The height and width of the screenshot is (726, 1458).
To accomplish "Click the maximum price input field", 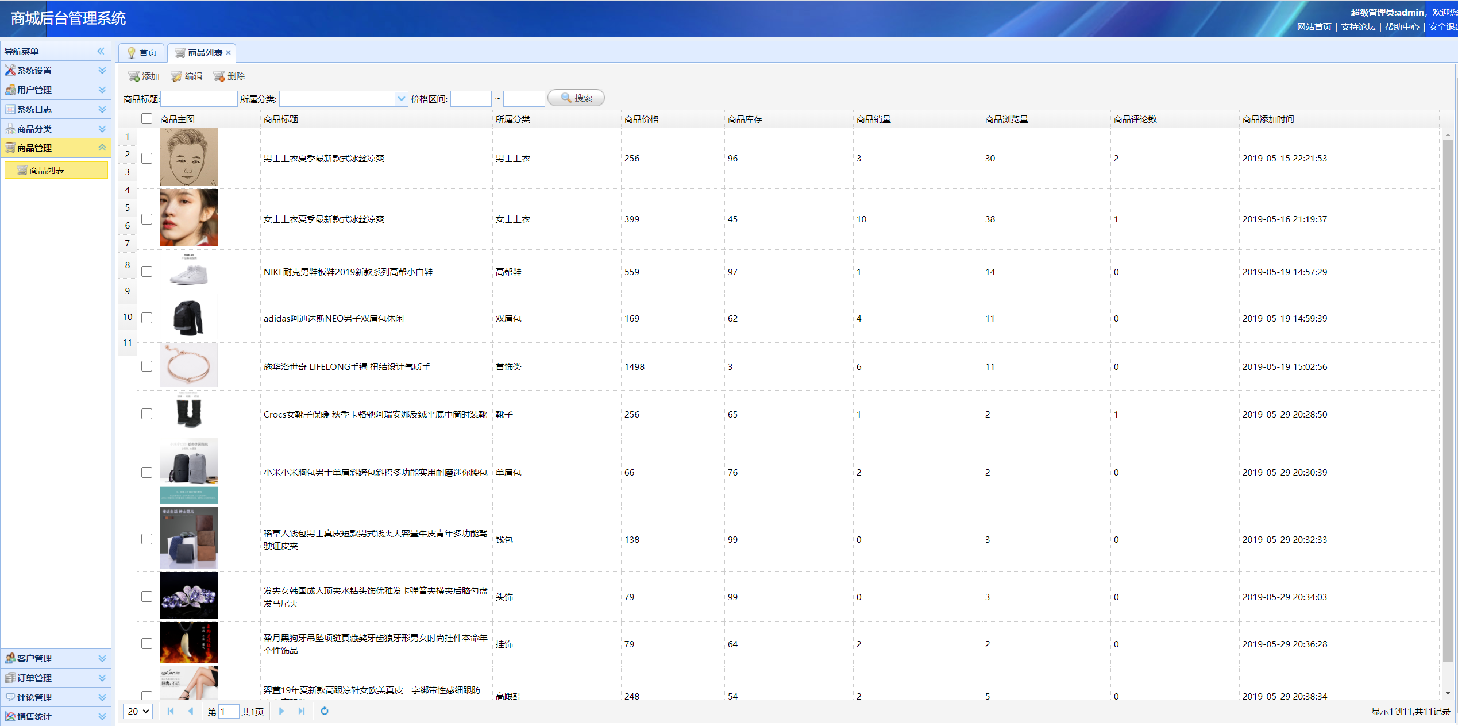I will point(524,99).
